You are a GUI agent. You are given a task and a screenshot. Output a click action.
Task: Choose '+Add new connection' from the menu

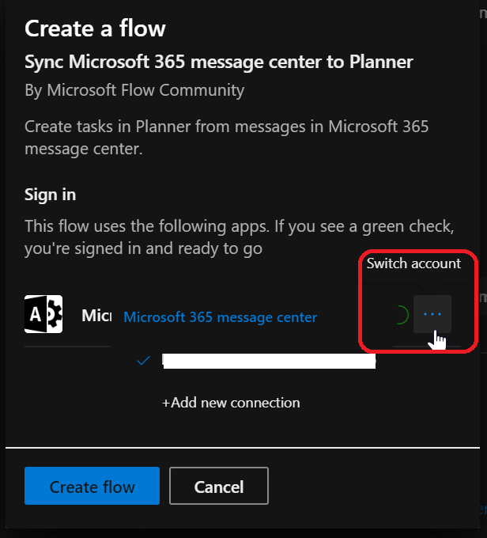pyautogui.click(x=231, y=403)
